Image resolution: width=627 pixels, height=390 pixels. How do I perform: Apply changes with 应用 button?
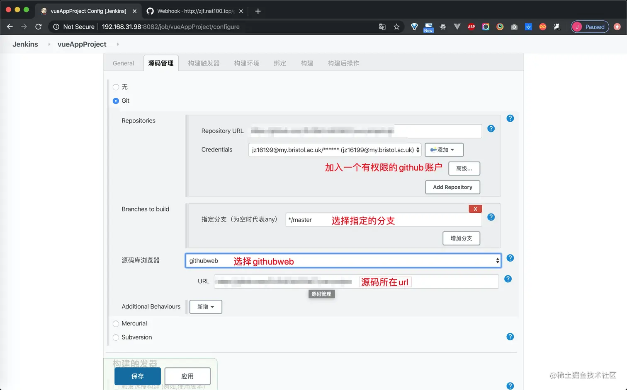[187, 376]
